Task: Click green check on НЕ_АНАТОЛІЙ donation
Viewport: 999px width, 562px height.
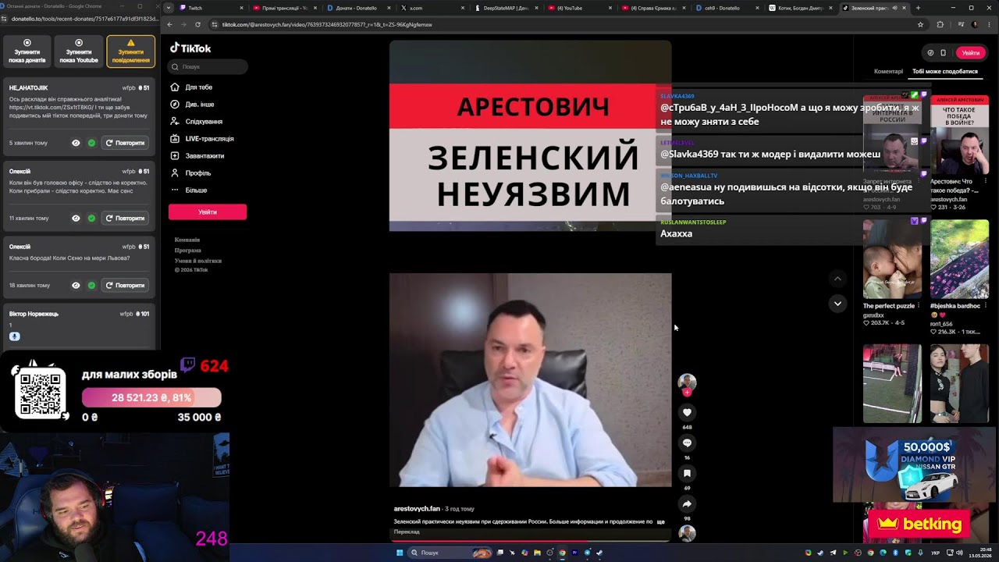Action: (x=91, y=144)
